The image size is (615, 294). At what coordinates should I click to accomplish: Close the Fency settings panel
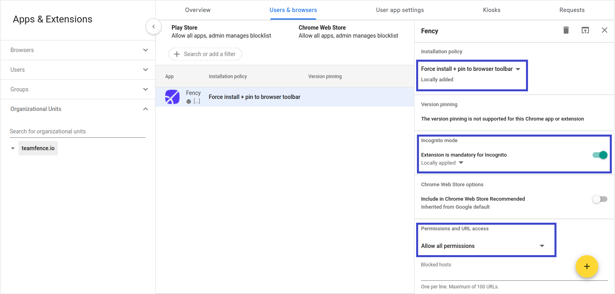pos(605,30)
